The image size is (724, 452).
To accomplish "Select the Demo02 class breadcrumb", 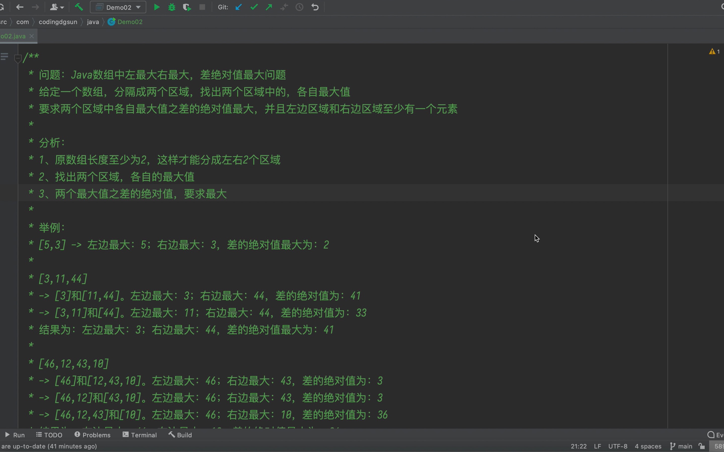I will (x=125, y=22).
